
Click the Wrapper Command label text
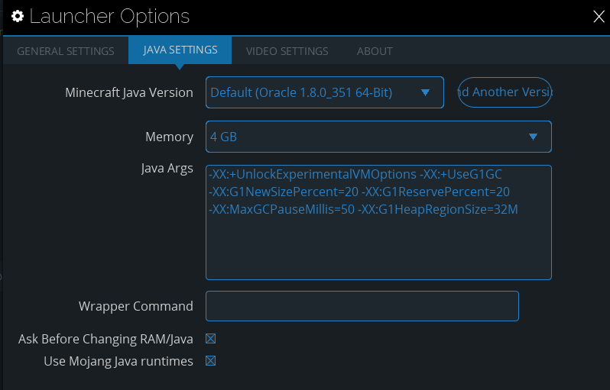[x=136, y=306]
